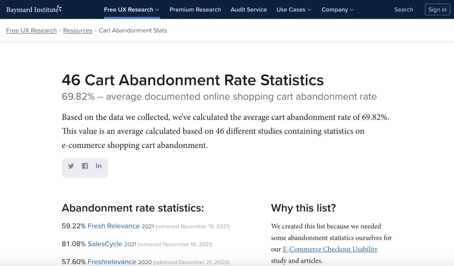Click the Baymard Institute logo

point(34,9)
